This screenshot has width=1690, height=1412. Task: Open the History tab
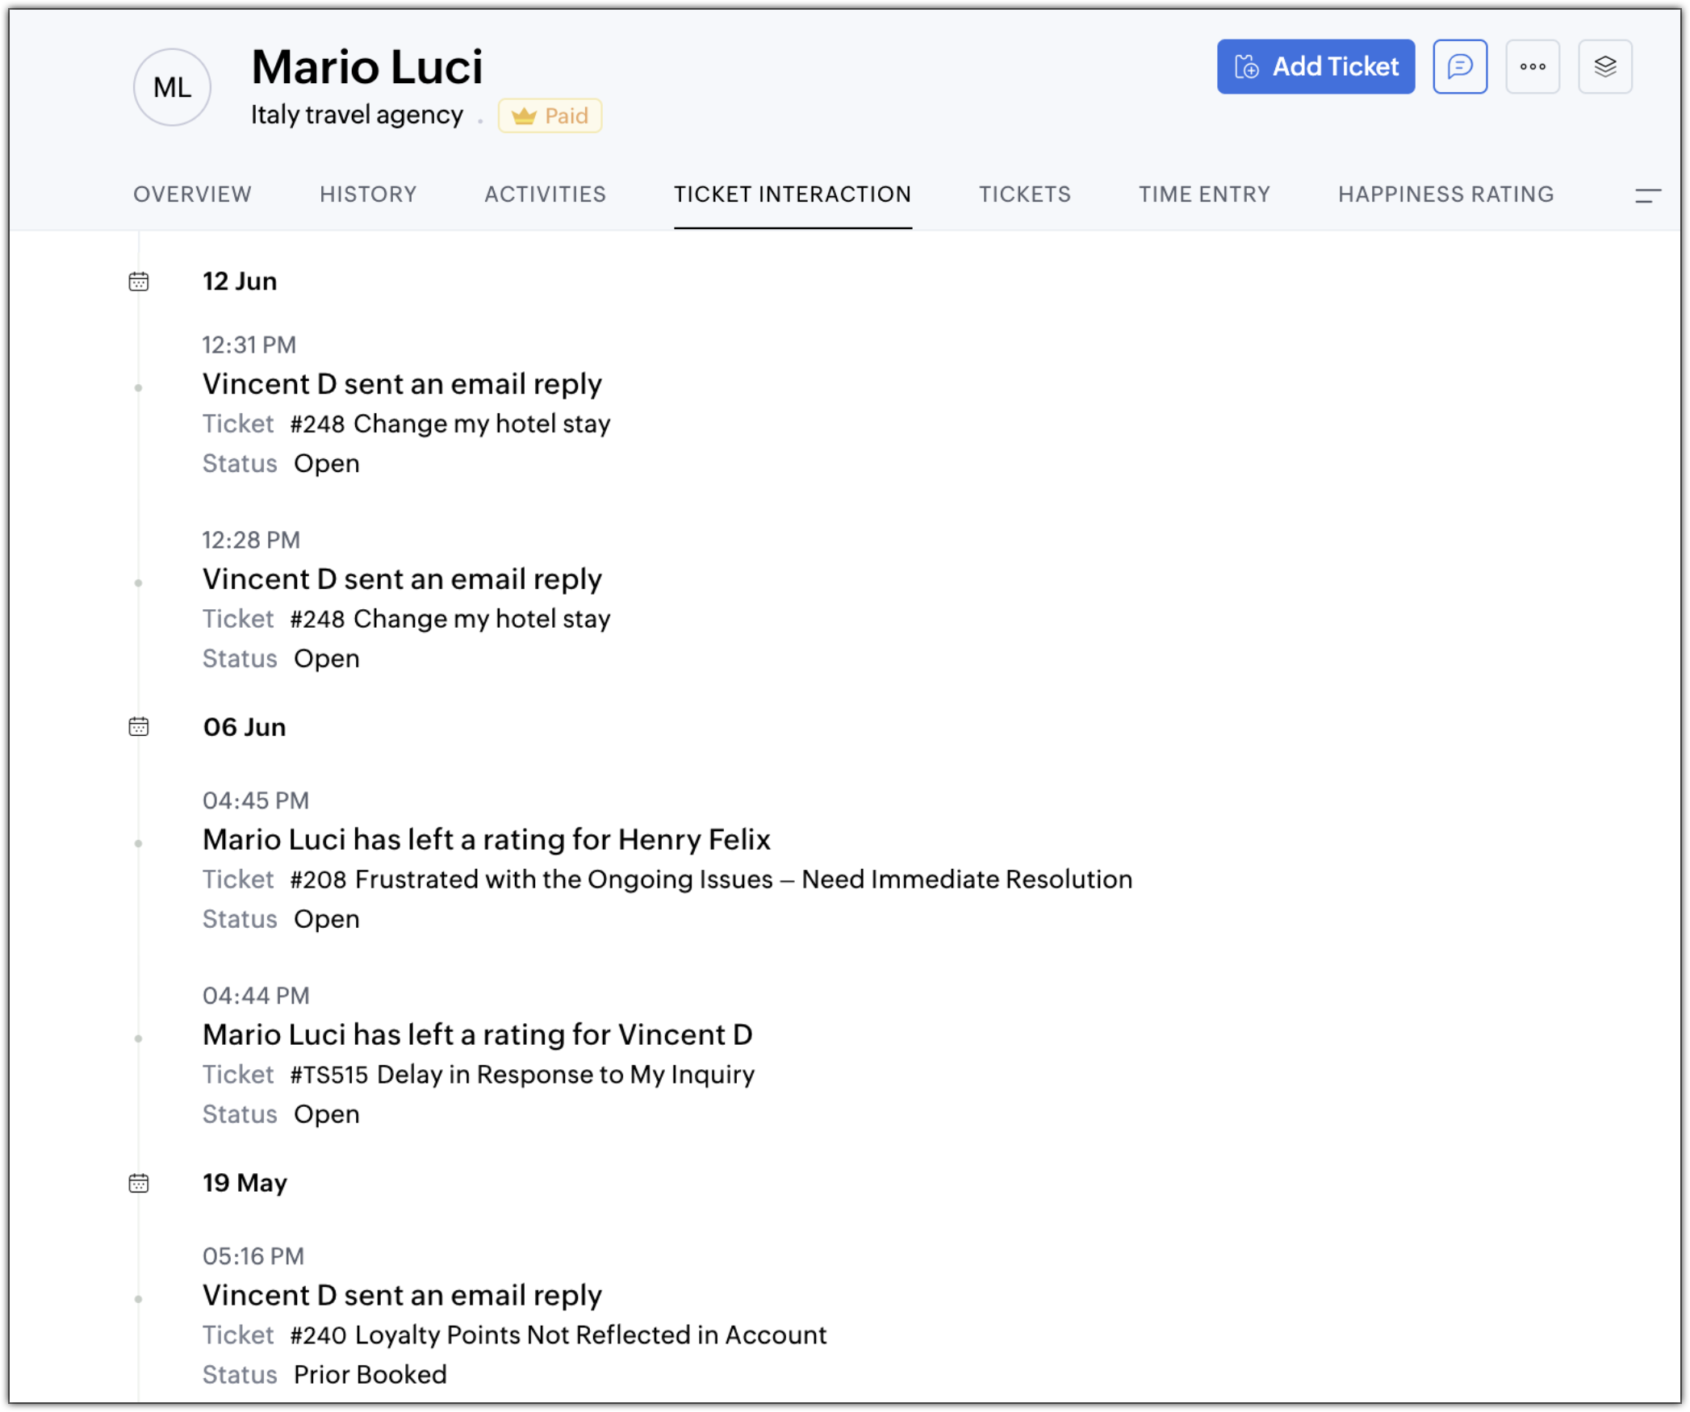[368, 194]
